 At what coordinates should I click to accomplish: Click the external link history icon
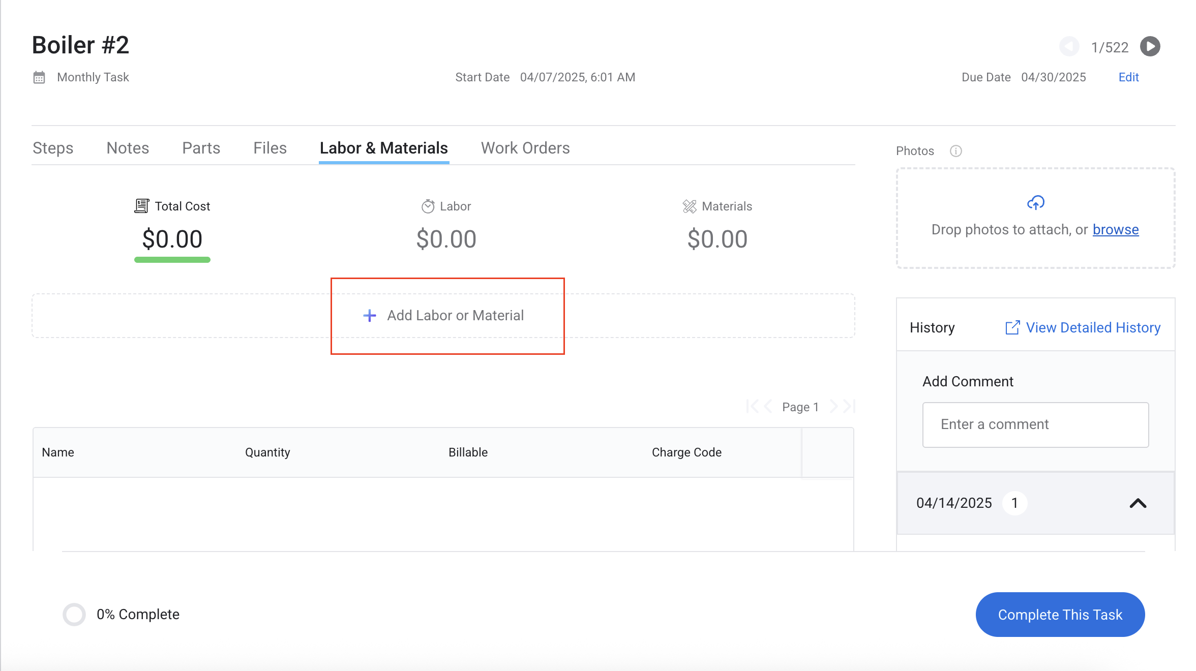point(1012,327)
